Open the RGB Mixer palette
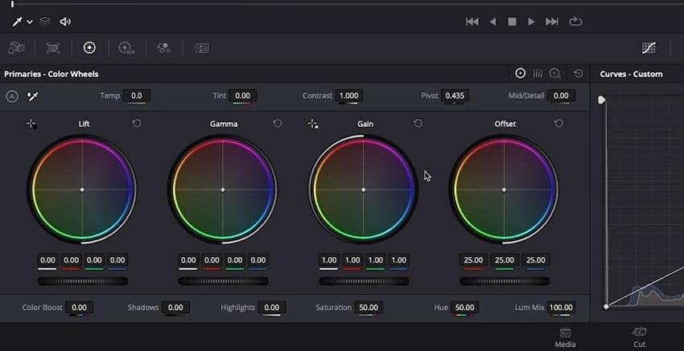 163,48
